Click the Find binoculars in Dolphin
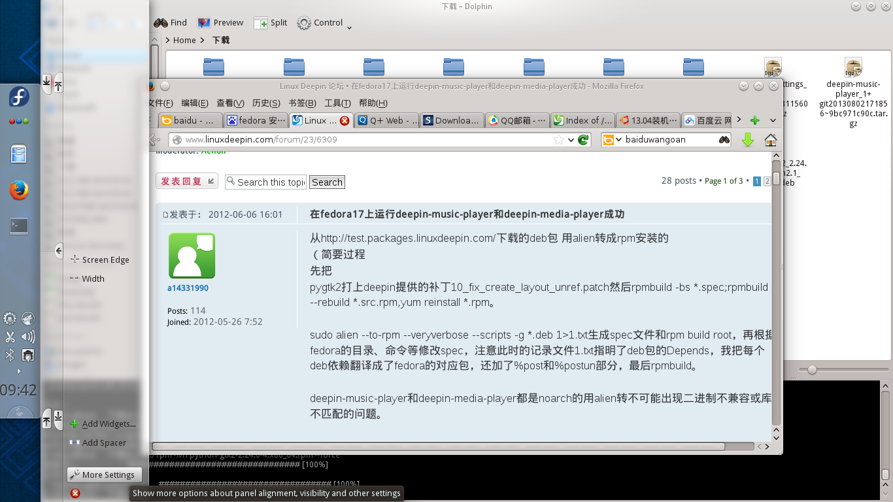 point(170,22)
